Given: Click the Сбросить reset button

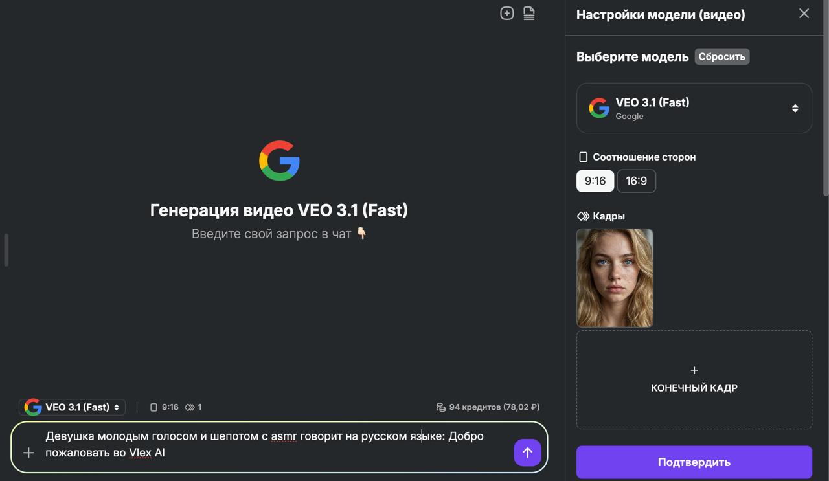Looking at the screenshot, I should [x=721, y=56].
